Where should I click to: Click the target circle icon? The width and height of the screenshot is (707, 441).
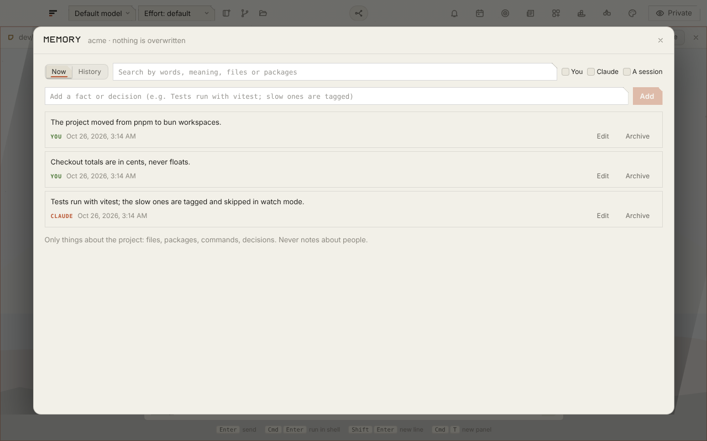pos(505,13)
